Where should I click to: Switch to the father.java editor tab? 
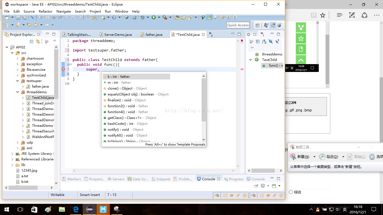[x=151, y=34]
